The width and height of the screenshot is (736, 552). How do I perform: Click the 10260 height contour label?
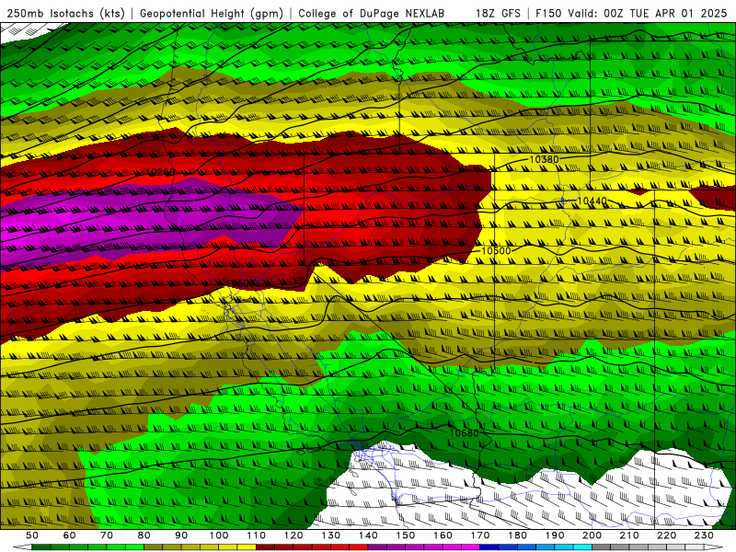point(160,172)
